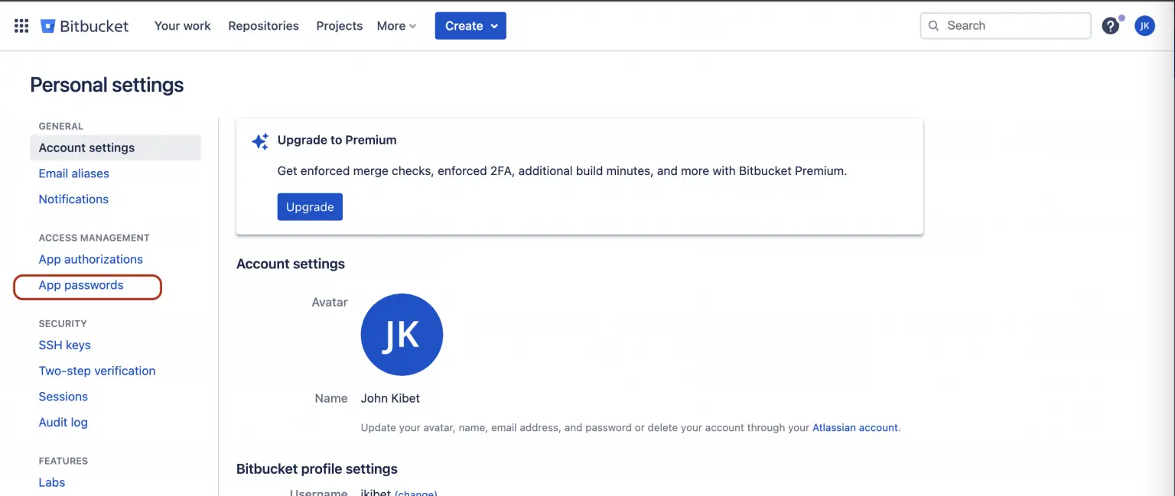The image size is (1175, 496).
Task: Click the large JK avatar image
Action: 402,334
